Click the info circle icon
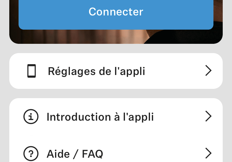 (31, 117)
